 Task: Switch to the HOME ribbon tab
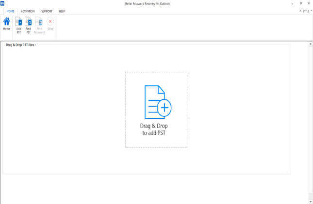(x=11, y=11)
